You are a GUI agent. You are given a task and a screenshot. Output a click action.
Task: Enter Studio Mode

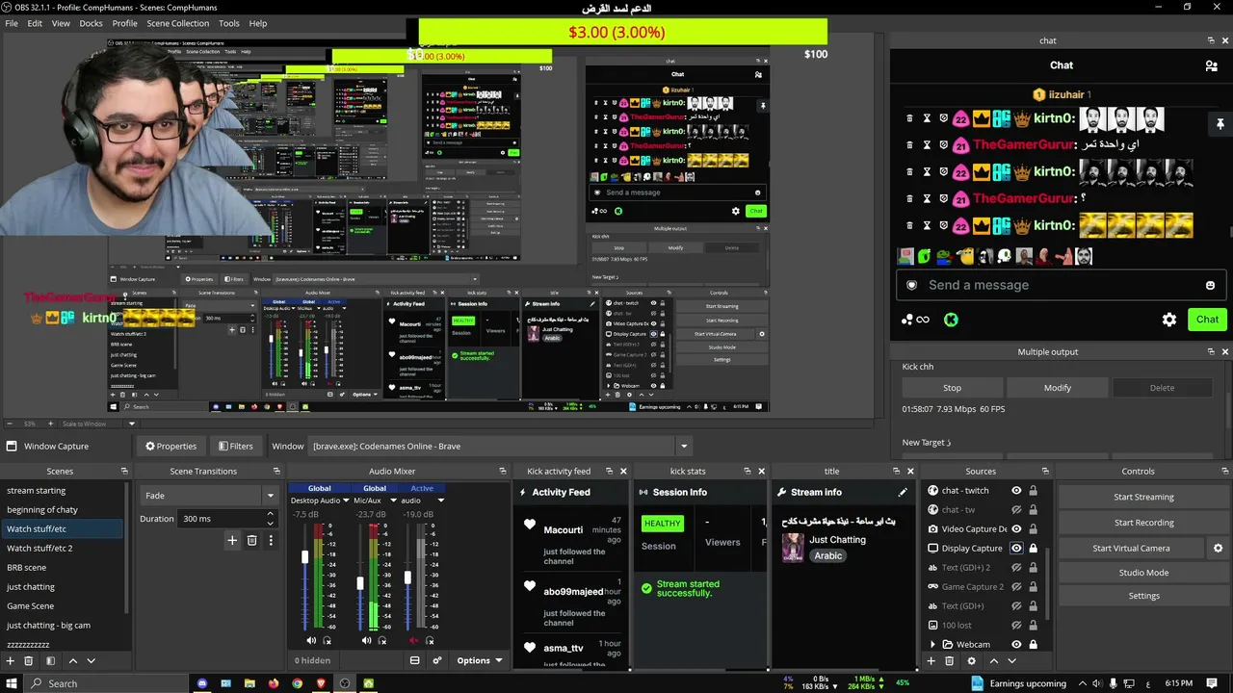pyautogui.click(x=1143, y=573)
